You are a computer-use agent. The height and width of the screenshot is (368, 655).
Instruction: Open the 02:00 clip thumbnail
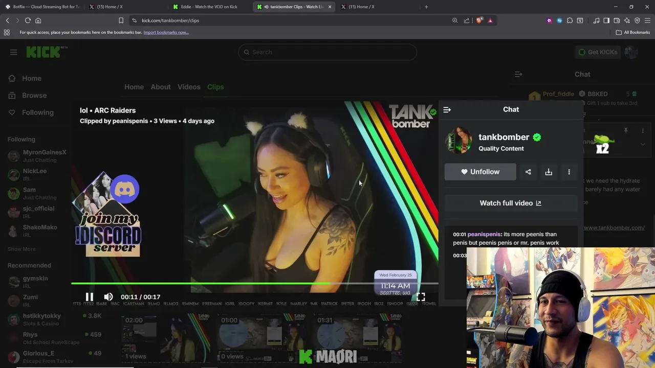click(166, 338)
